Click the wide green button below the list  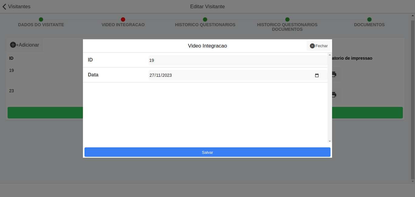point(46,112)
